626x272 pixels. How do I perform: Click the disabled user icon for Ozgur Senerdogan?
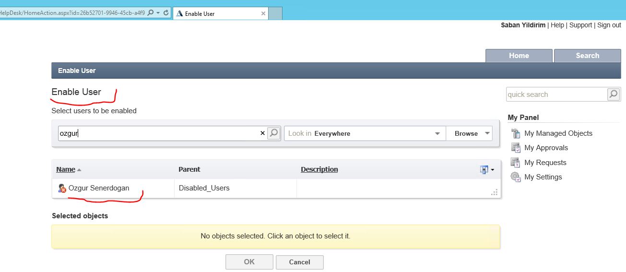tap(62, 188)
